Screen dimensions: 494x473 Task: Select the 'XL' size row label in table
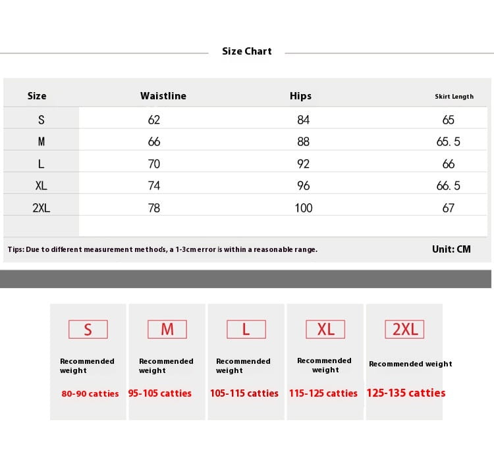41,186
